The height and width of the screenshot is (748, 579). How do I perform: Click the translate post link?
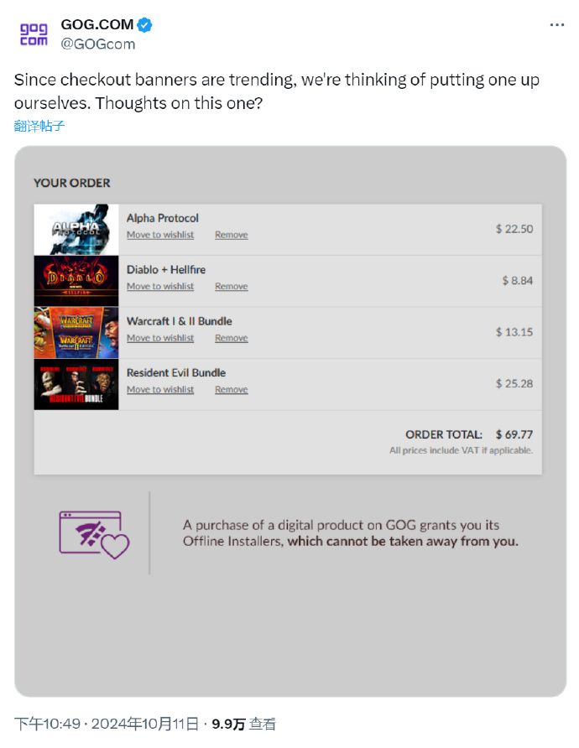[39, 126]
